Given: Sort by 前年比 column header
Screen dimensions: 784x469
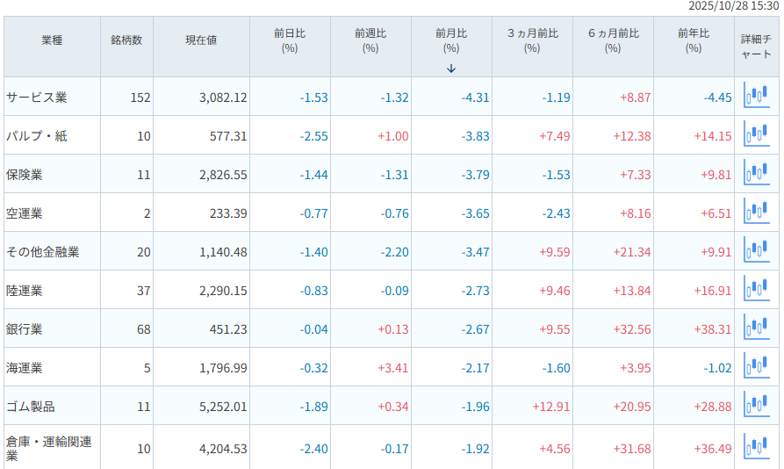Looking at the screenshot, I should (694, 40).
